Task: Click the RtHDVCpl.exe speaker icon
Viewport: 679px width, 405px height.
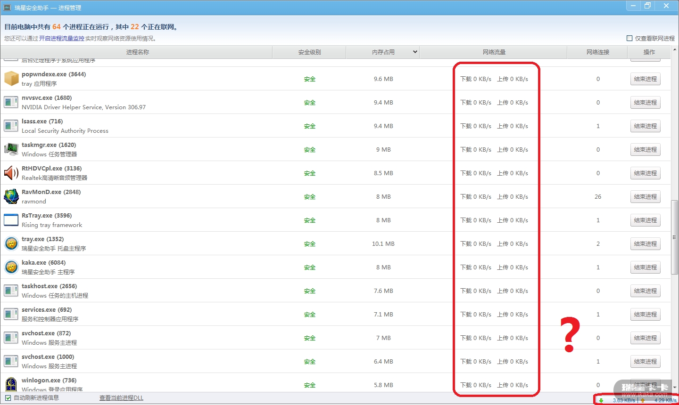Action: [x=11, y=173]
